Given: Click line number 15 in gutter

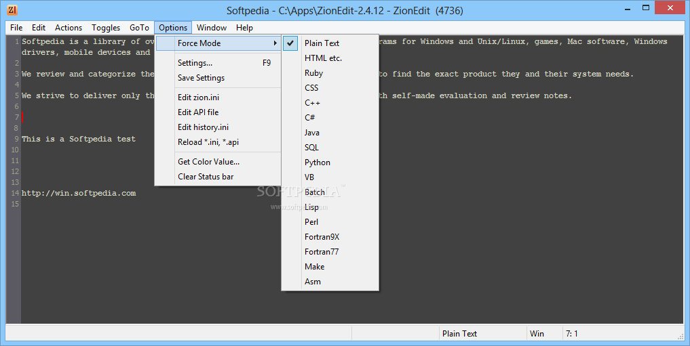Looking at the screenshot, I should tap(15, 204).
